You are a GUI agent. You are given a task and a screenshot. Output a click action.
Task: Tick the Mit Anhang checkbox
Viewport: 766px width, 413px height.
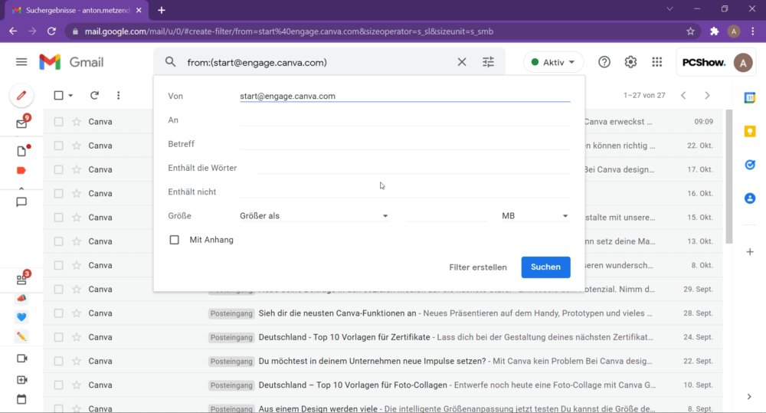click(175, 240)
